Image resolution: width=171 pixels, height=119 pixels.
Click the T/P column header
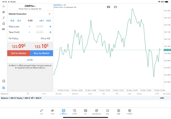[117, 94]
